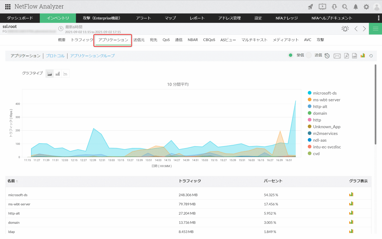Export the data as CSV

click(x=354, y=56)
